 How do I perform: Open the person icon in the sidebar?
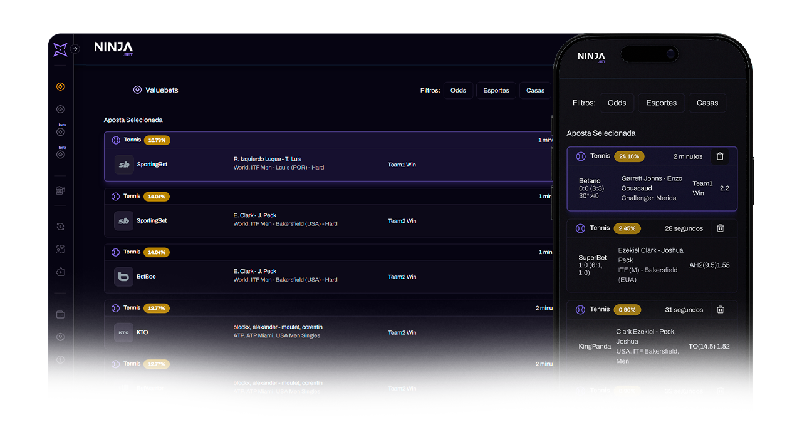pos(60,249)
